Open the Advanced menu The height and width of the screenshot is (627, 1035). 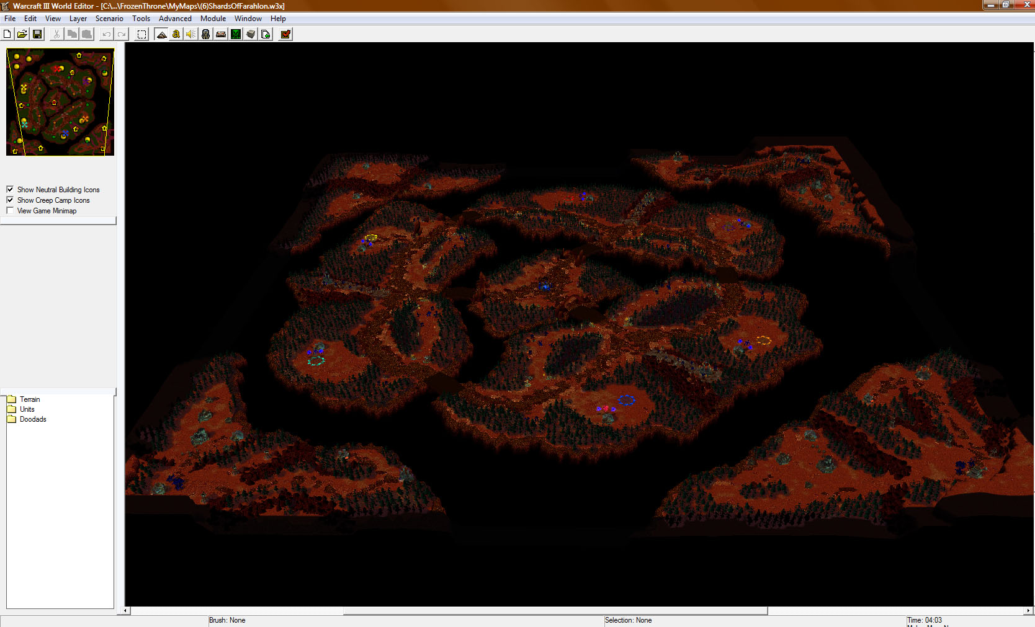tap(175, 19)
